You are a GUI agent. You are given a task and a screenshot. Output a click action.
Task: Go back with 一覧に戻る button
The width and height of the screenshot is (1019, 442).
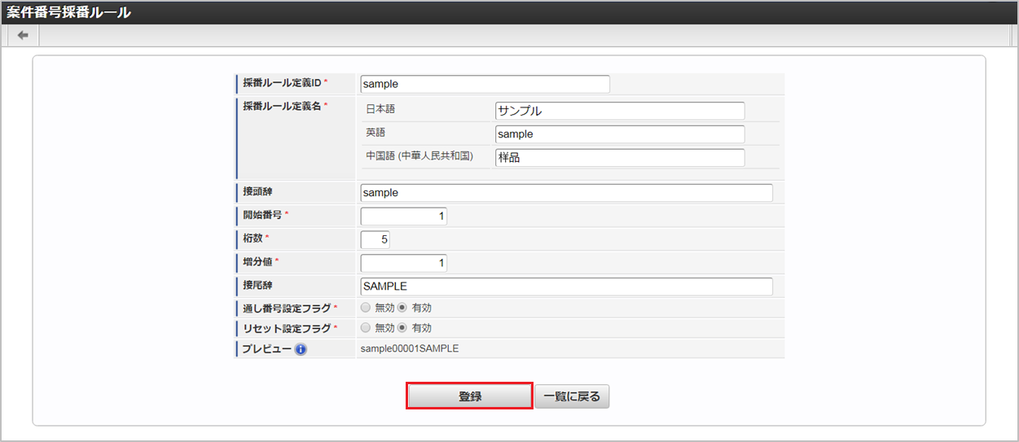[x=572, y=396]
